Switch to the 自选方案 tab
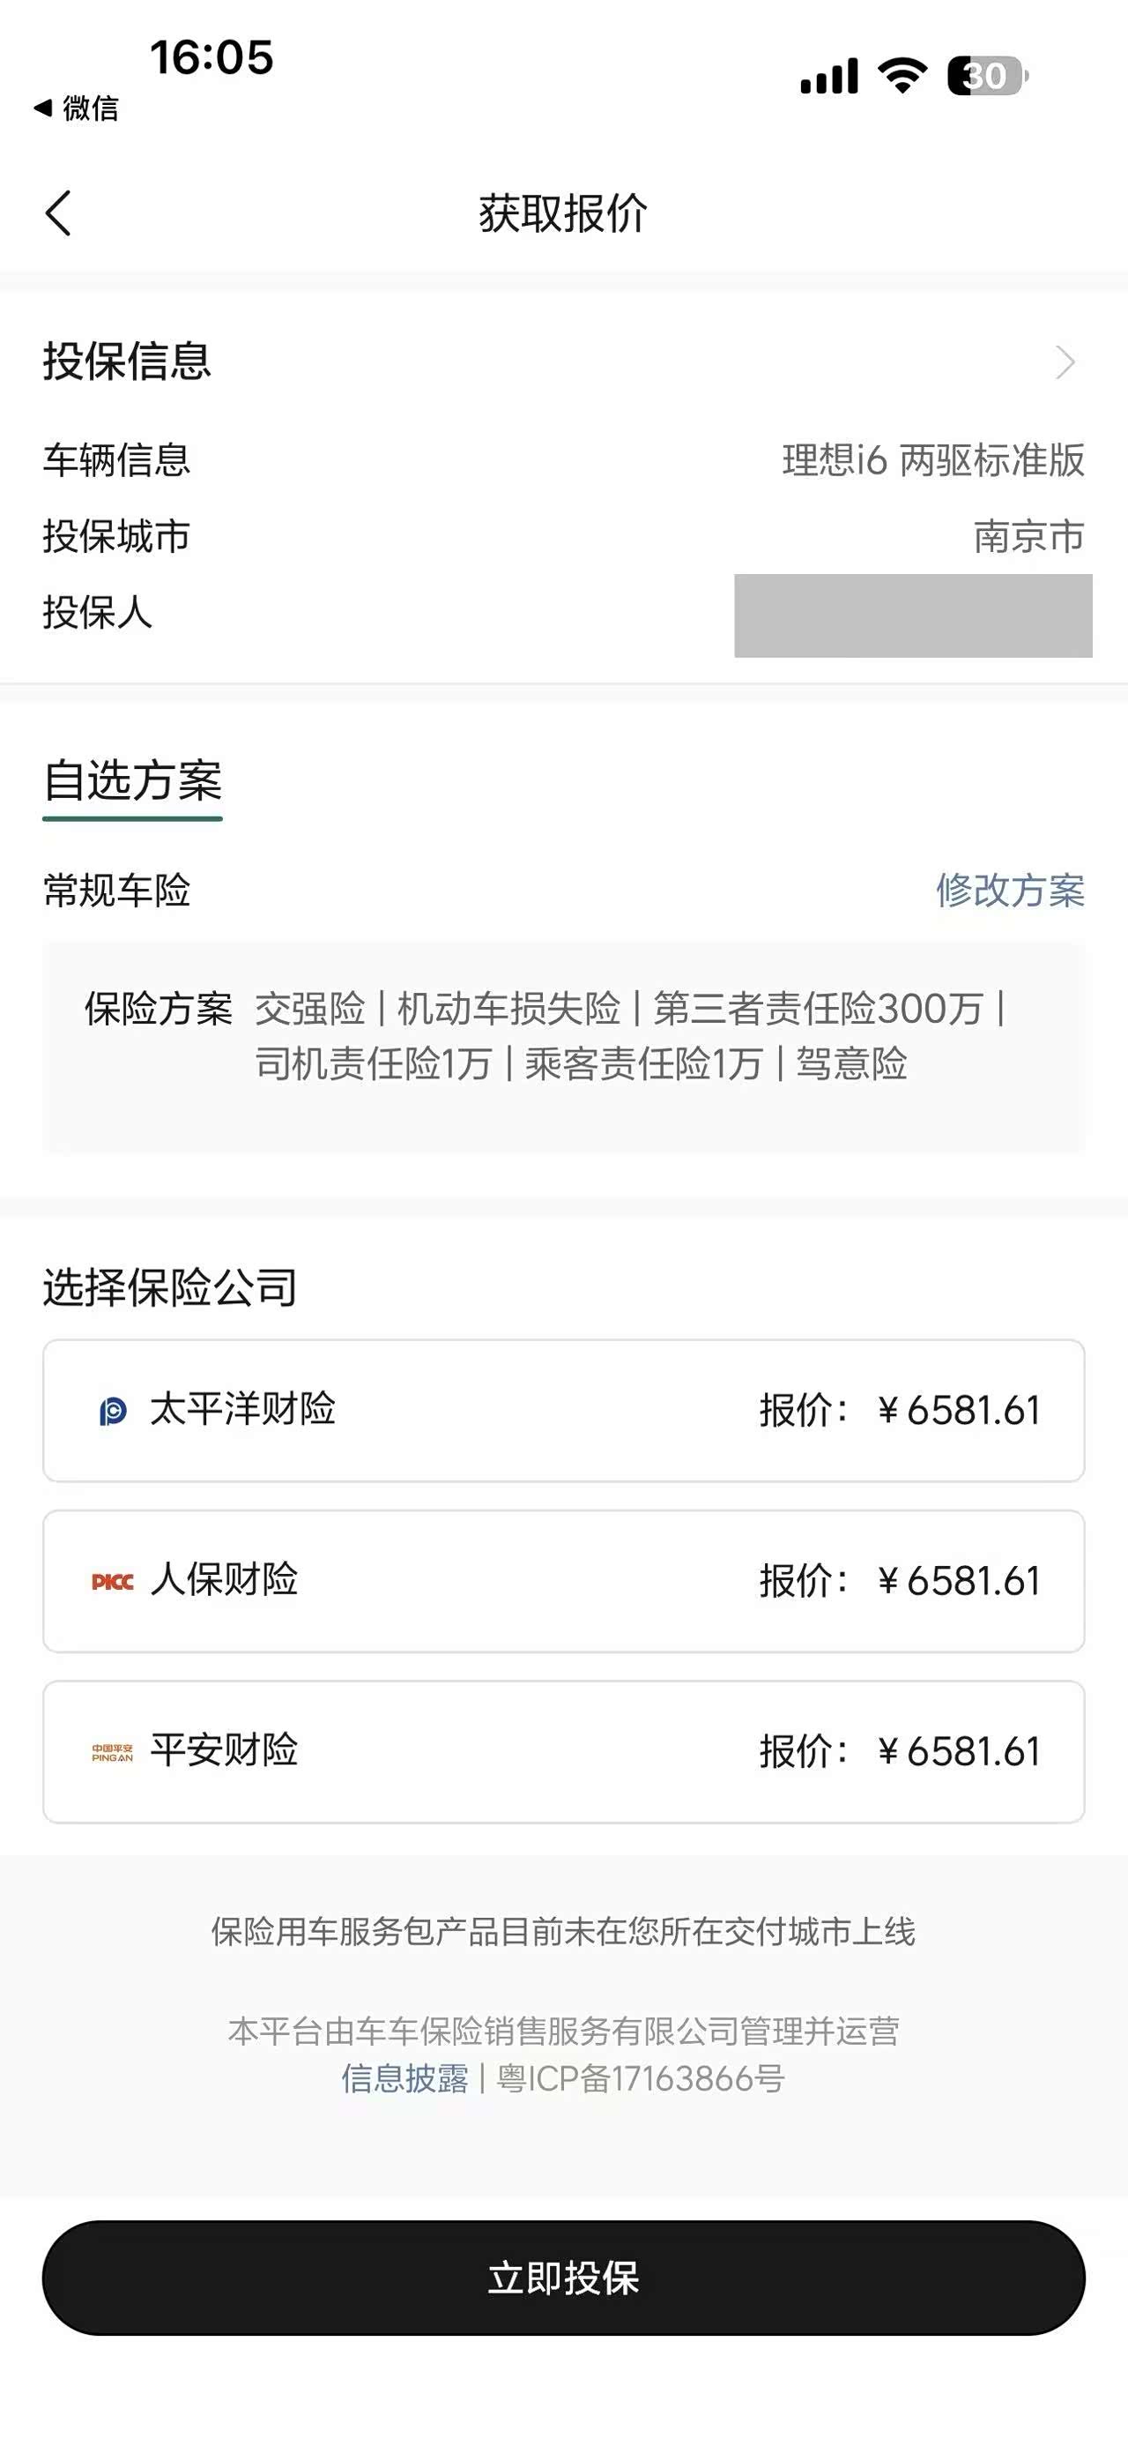 (133, 781)
